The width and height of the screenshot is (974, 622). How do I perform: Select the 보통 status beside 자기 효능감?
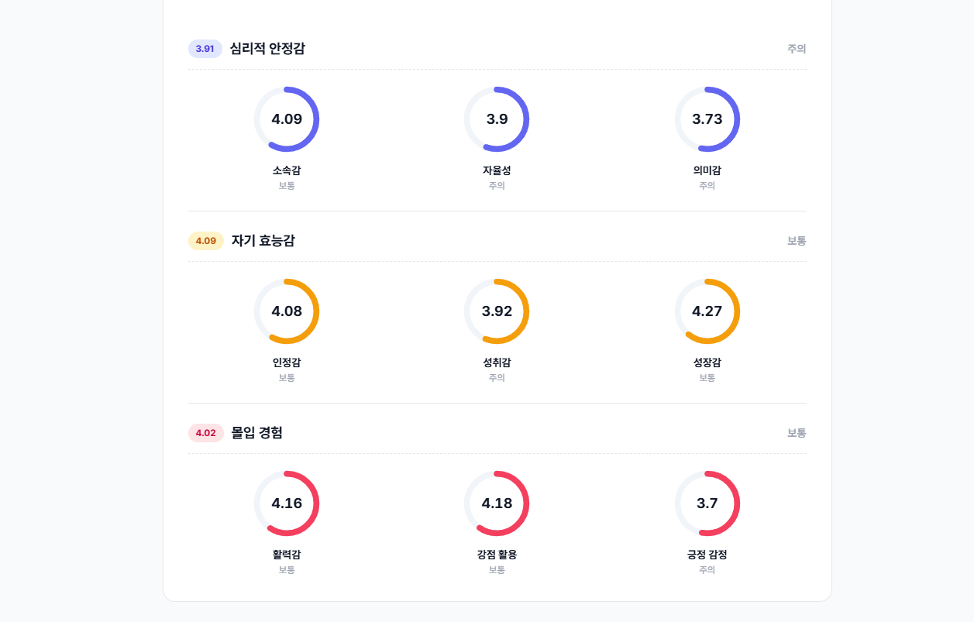point(798,241)
